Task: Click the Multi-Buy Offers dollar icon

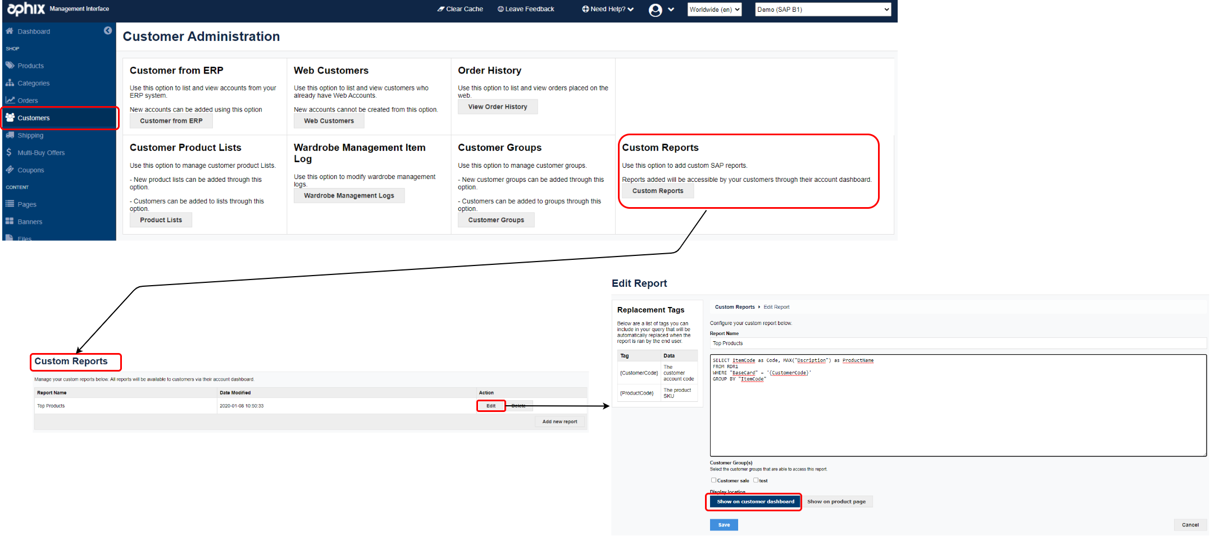Action: (9, 153)
